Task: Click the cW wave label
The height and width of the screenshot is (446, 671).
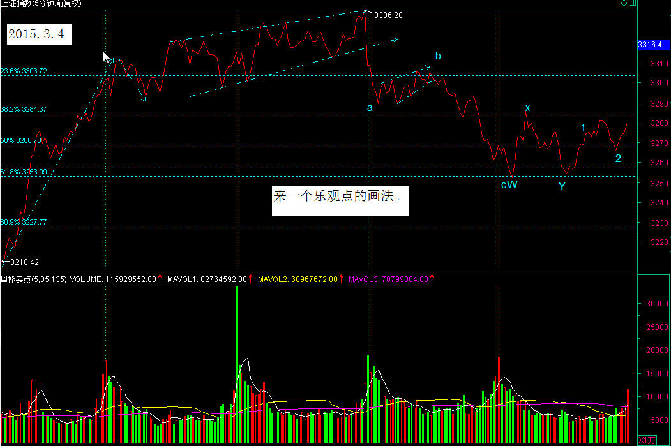Action: click(x=509, y=185)
